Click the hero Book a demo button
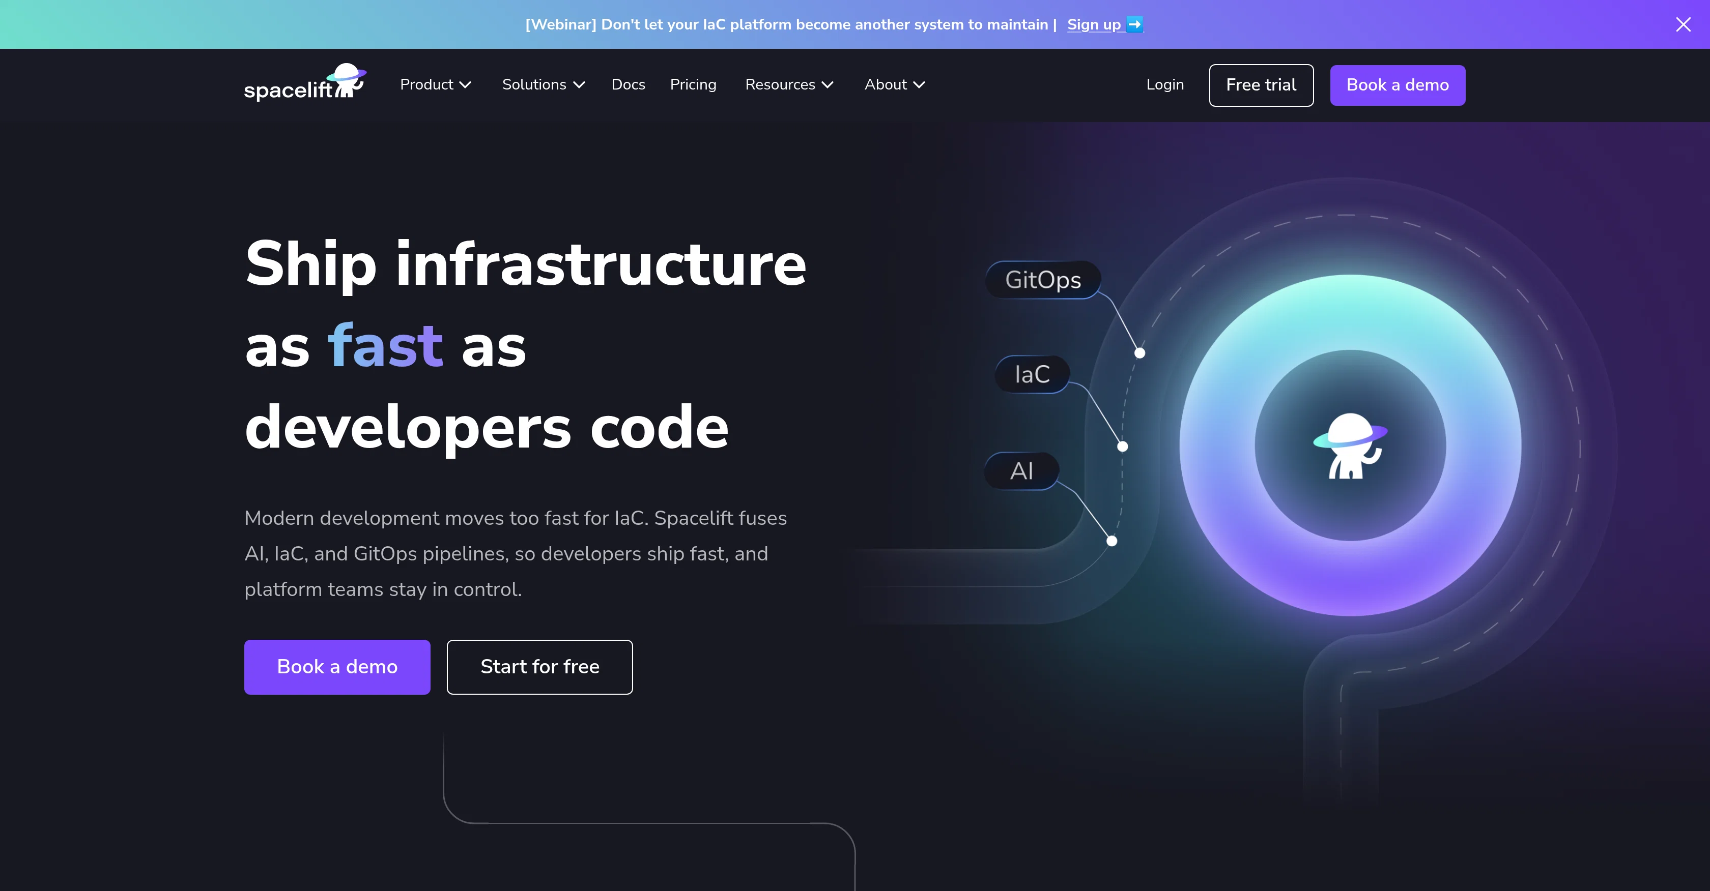This screenshot has height=891, width=1710. 337,667
